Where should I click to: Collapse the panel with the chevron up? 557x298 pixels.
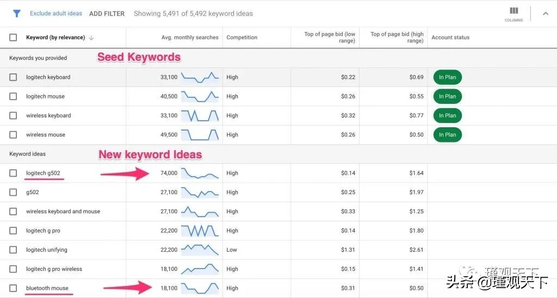click(546, 14)
